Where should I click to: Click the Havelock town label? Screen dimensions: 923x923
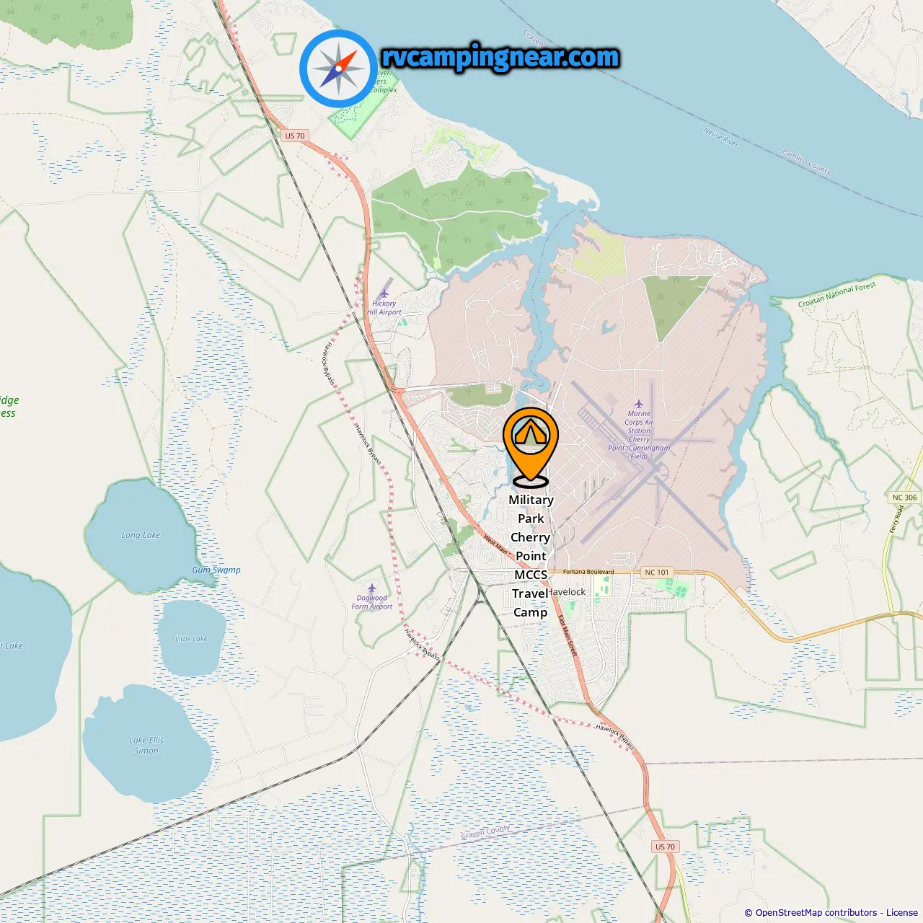tap(568, 592)
